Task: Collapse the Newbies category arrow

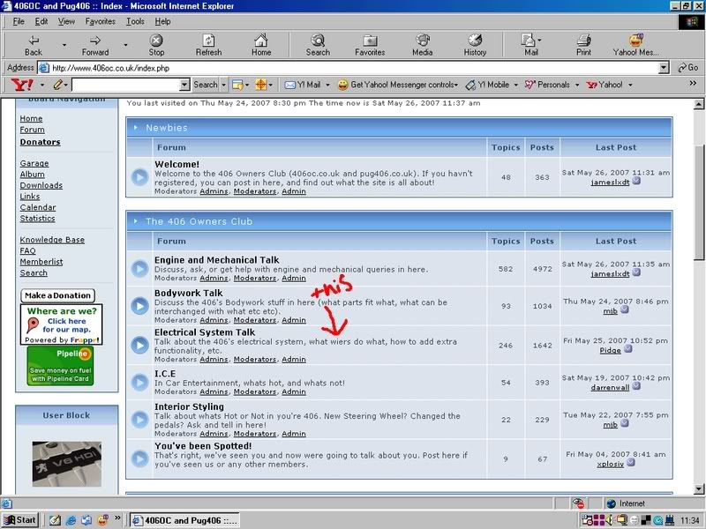Action: click(x=136, y=128)
